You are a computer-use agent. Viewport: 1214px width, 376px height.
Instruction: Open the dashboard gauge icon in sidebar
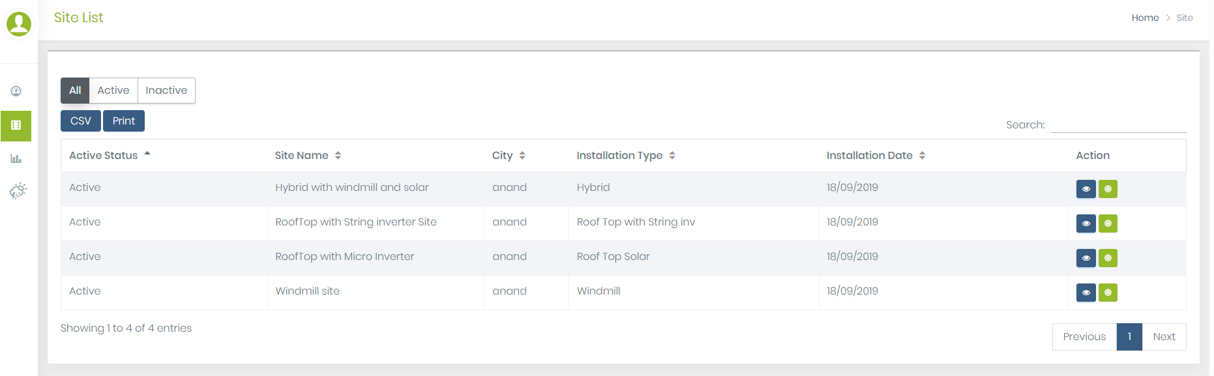(x=16, y=91)
